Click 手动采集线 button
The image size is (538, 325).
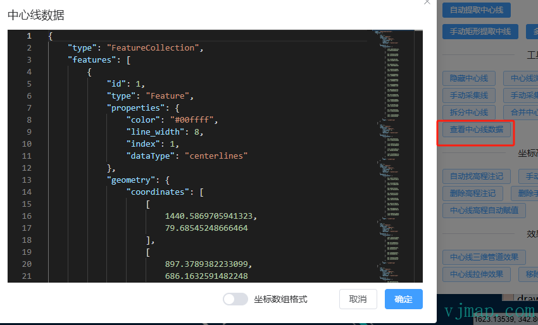click(x=468, y=95)
